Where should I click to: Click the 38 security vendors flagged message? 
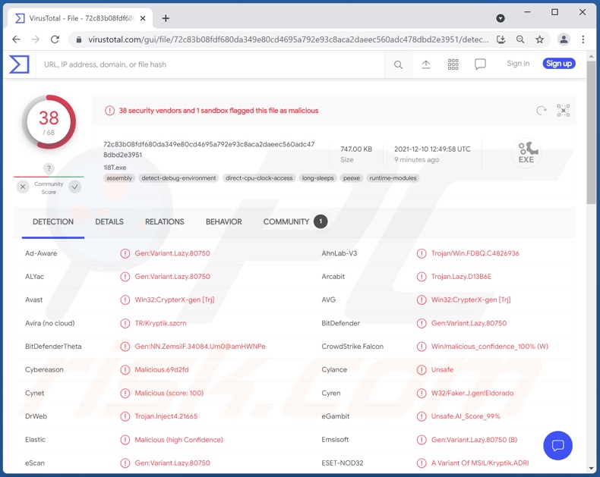point(219,111)
